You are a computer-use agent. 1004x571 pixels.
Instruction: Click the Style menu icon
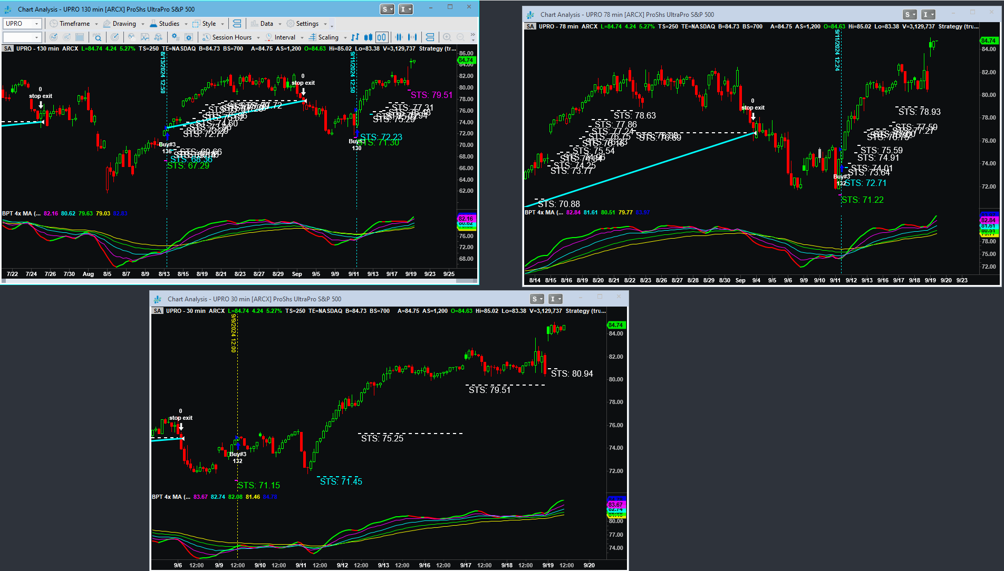(x=197, y=24)
